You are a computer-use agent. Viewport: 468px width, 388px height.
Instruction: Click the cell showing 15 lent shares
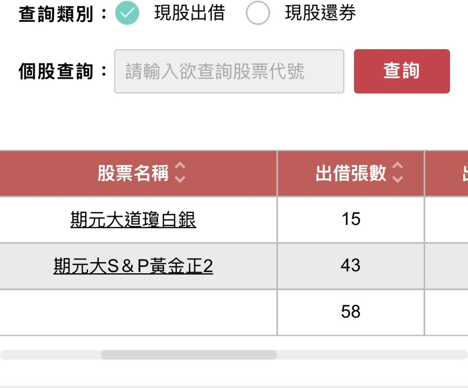pyautogui.click(x=351, y=219)
